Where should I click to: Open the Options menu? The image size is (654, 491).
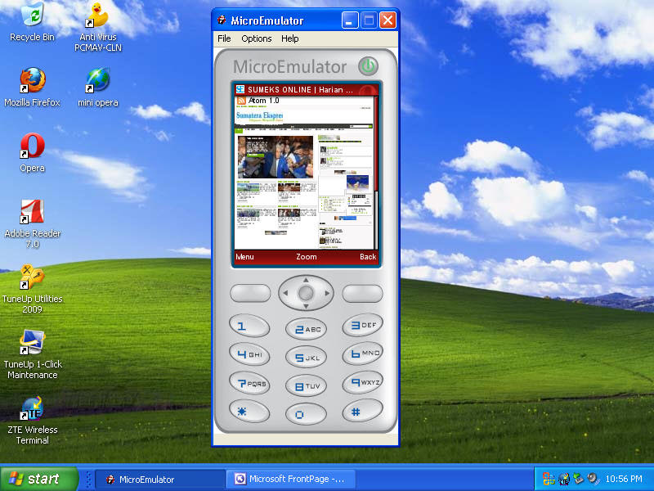[256, 38]
